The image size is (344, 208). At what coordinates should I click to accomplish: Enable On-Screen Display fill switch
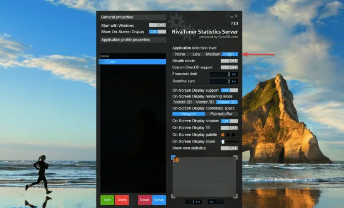tap(229, 128)
